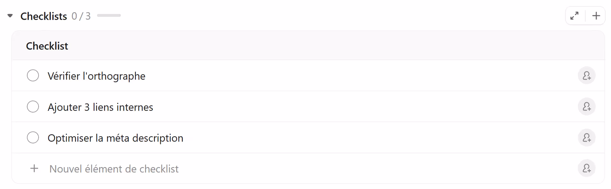Click empty area of Checklist card header
The width and height of the screenshot is (611, 189).
(x=318, y=46)
